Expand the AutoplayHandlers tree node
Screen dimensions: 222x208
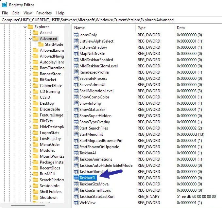pos(30,62)
